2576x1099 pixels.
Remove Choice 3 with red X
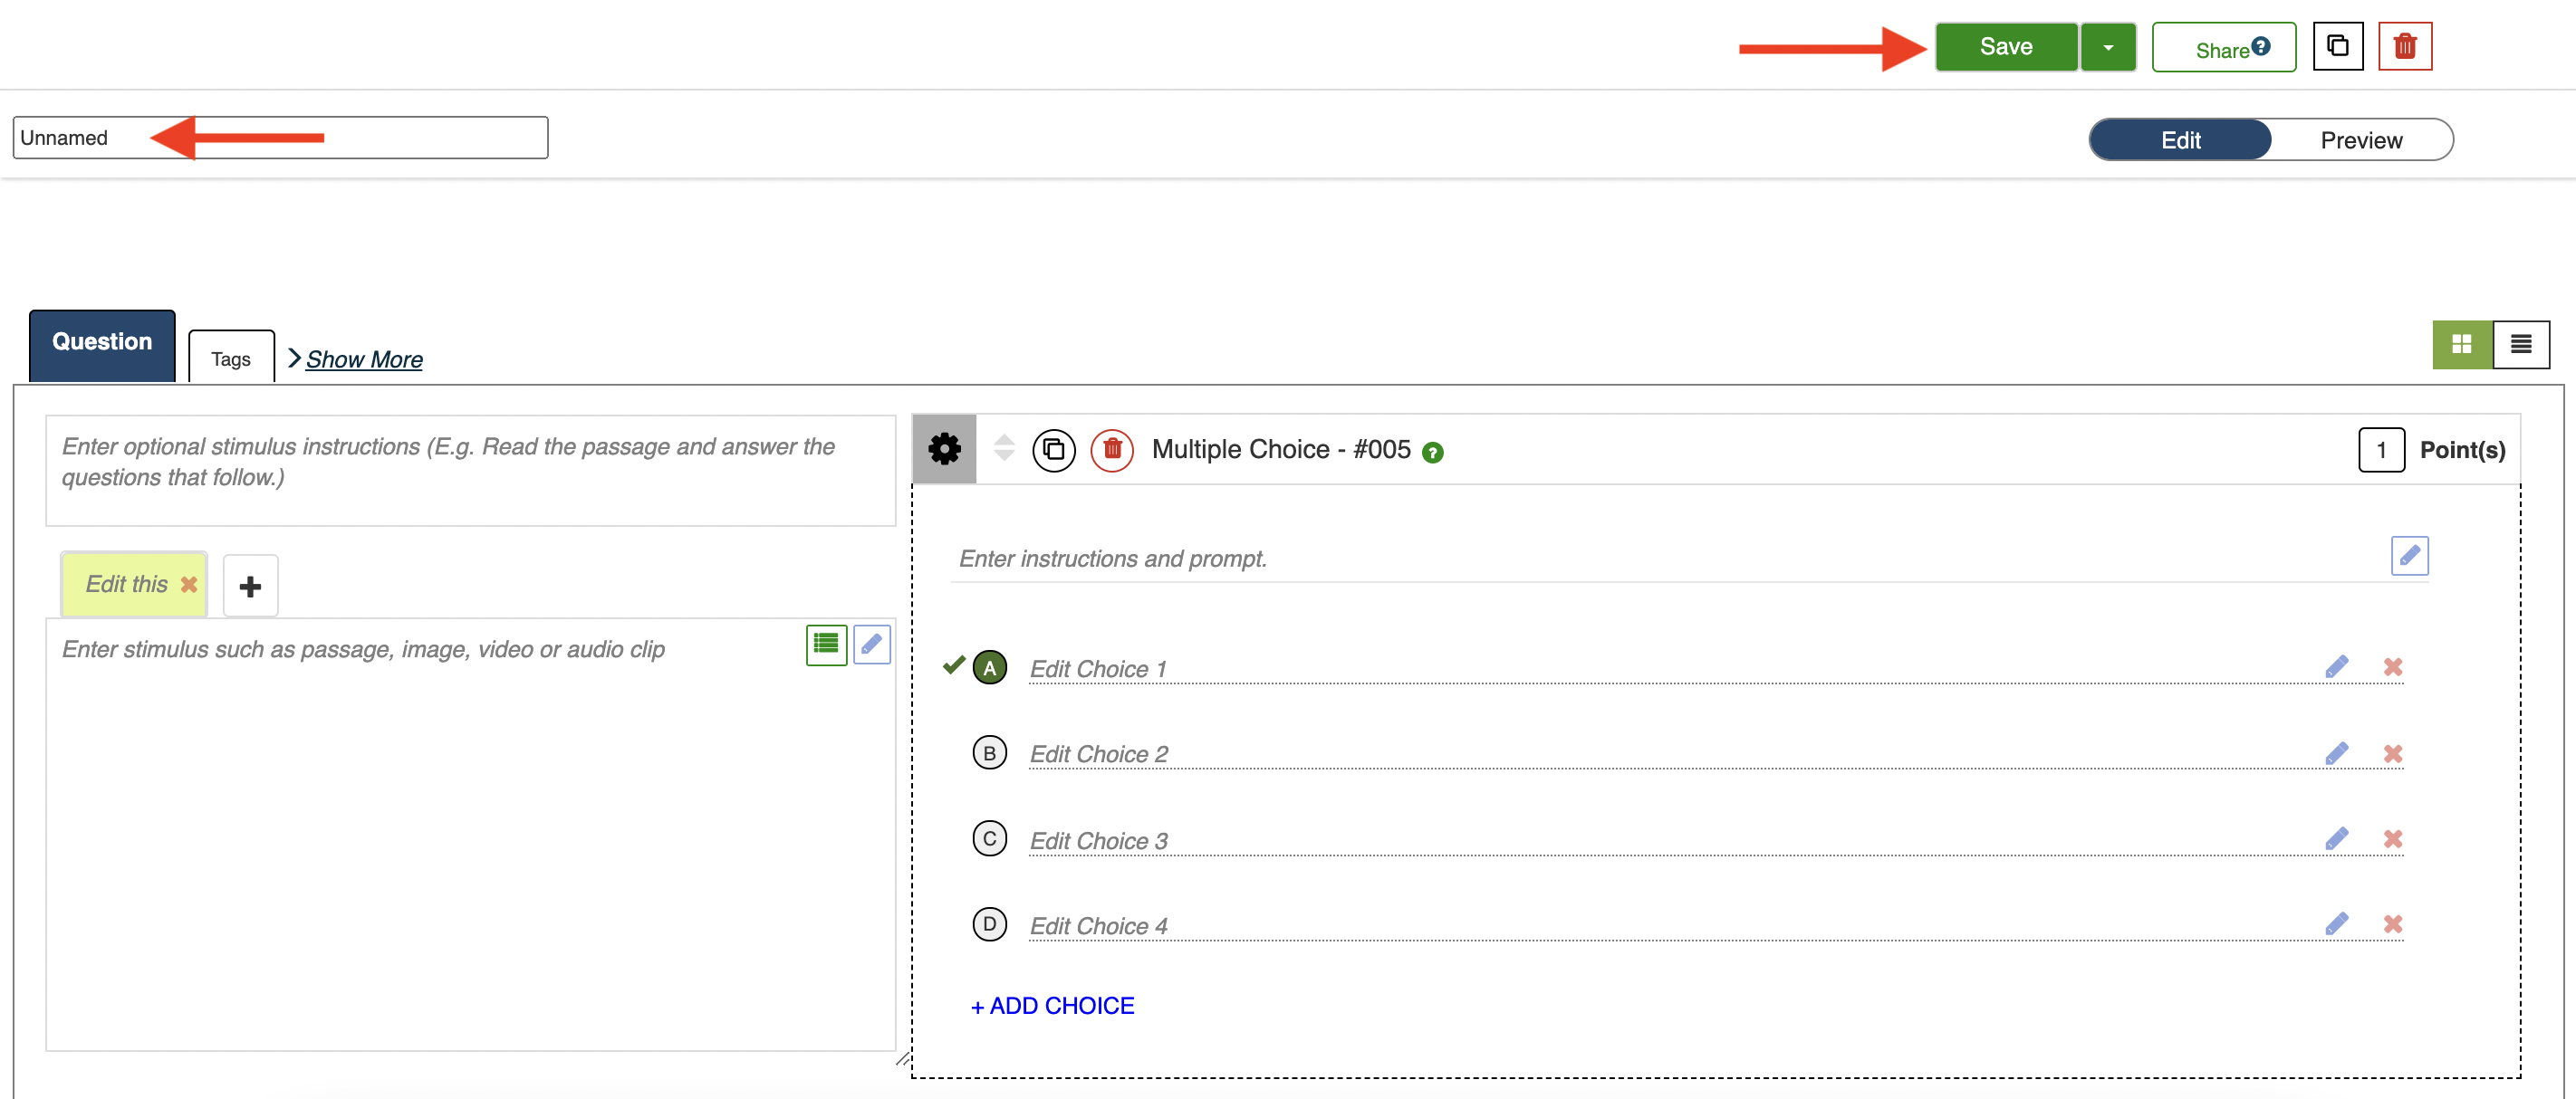tap(2392, 839)
